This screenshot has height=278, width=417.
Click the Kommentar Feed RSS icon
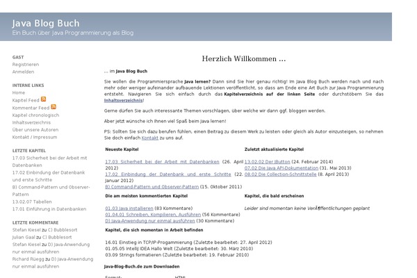point(54,106)
